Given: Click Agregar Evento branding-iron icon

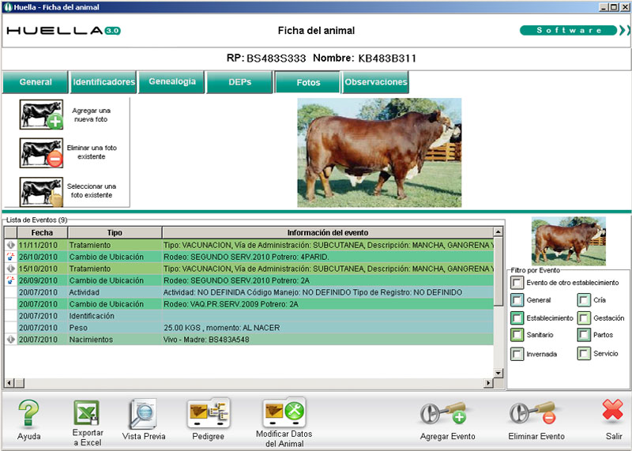Looking at the screenshot, I should (x=443, y=414).
